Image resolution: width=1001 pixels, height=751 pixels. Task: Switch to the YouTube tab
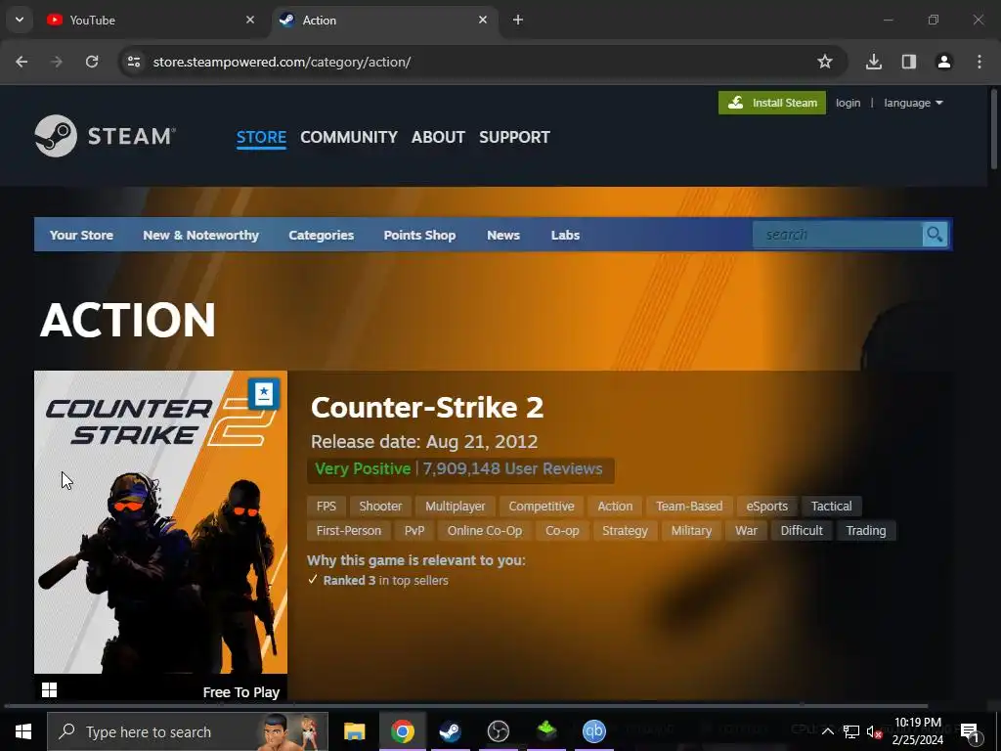click(x=152, y=20)
